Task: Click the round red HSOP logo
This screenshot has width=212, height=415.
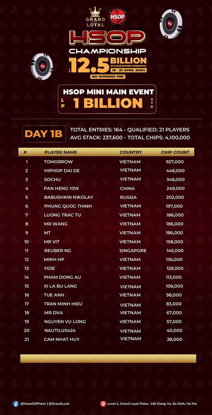Action: 117,16
